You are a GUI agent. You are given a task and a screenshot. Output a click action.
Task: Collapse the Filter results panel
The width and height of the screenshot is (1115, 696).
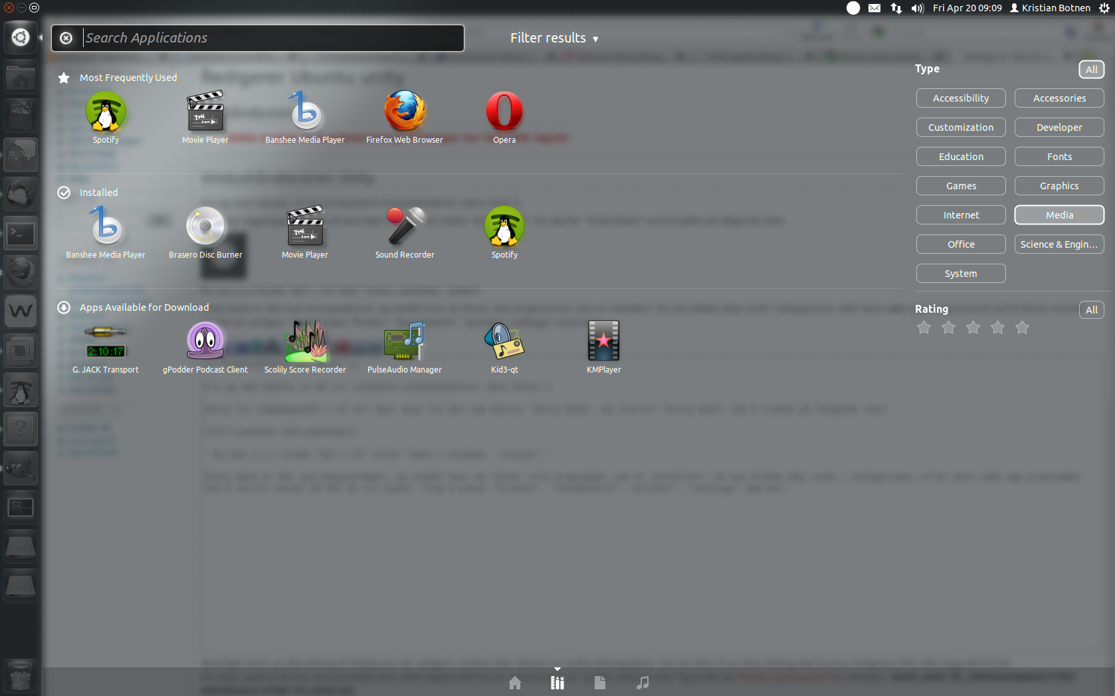click(x=554, y=39)
